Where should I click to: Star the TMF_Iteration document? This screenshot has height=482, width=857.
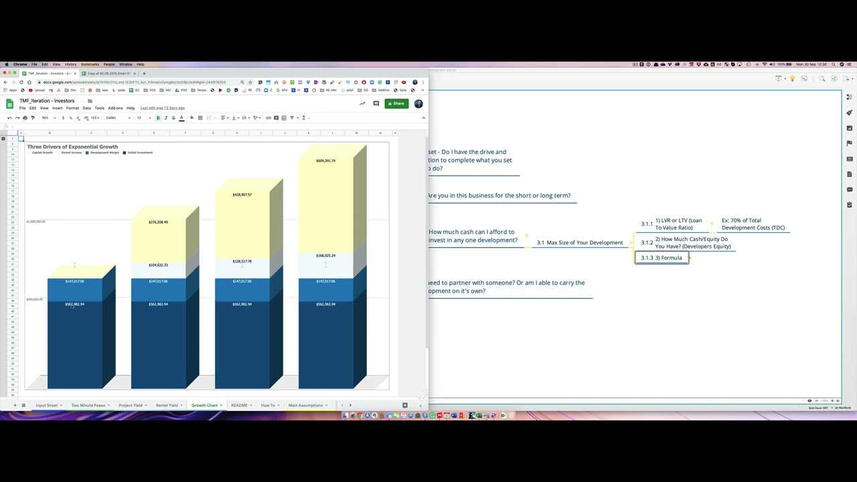(82, 101)
